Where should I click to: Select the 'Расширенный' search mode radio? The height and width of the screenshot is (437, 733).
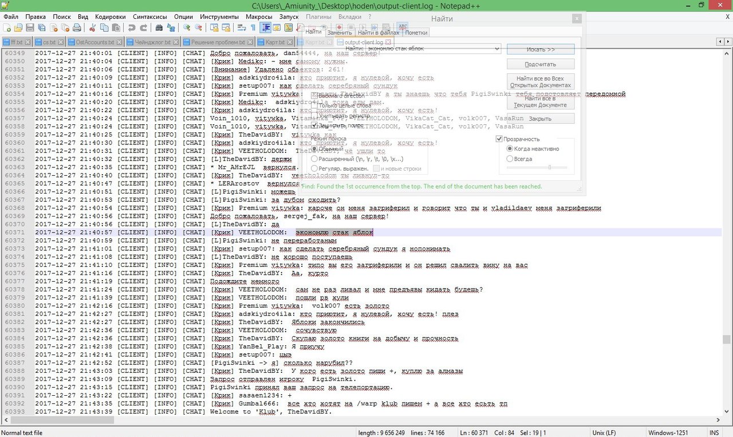point(314,159)
